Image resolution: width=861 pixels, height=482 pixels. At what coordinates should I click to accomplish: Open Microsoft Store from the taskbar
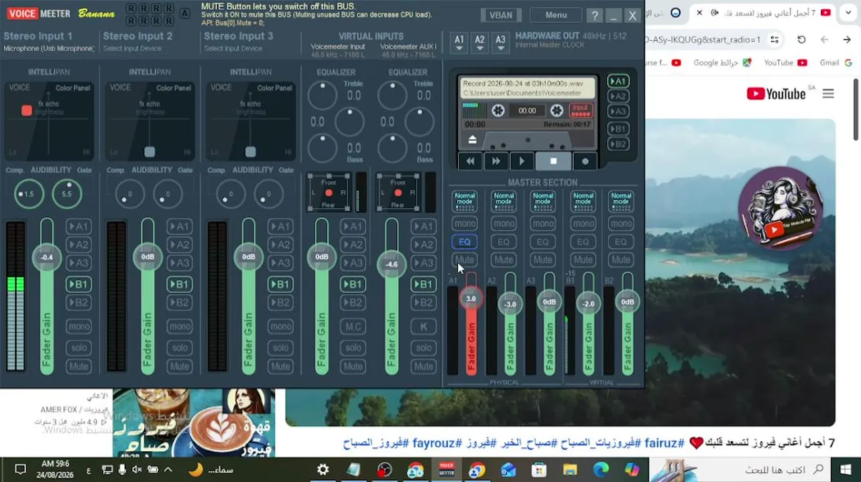click(x=539, y=470)
